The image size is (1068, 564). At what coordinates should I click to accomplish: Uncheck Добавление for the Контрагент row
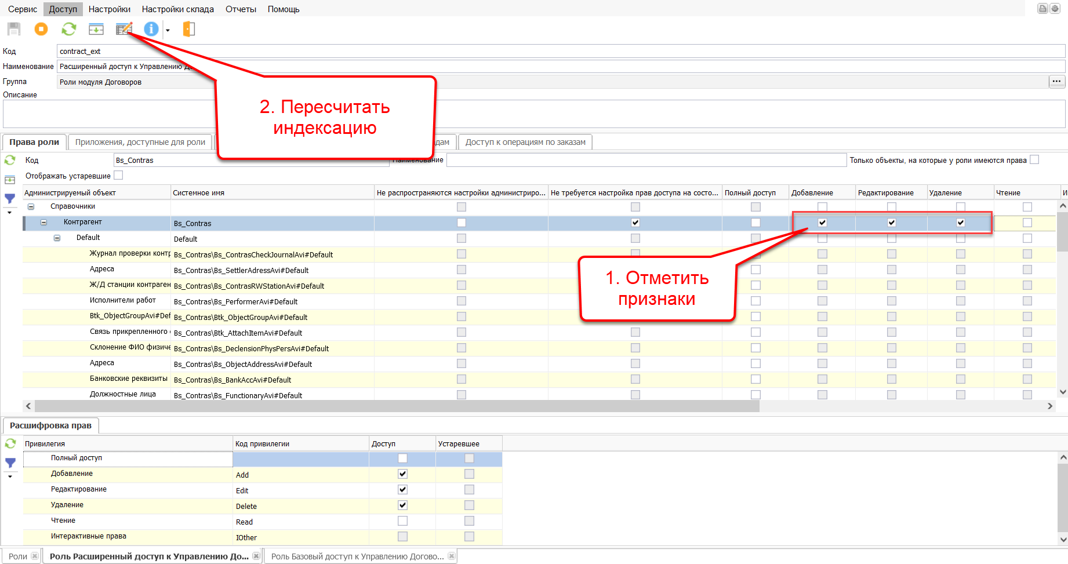(x=822, y=223)
